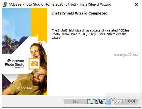Click the installer icon in title bar
The image size is (142, 109).
click(x=5, y=4)
